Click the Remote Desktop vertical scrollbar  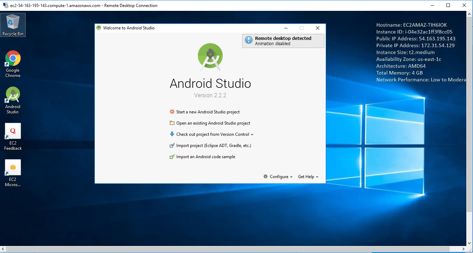click(470, 112)
